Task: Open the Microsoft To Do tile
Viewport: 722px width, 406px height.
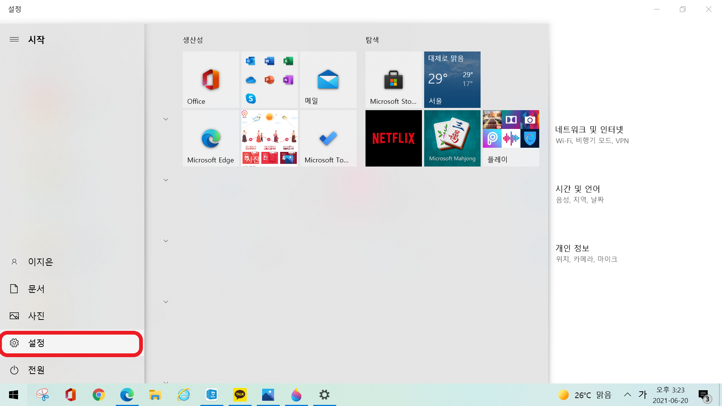Action: [x=328, y=138]
